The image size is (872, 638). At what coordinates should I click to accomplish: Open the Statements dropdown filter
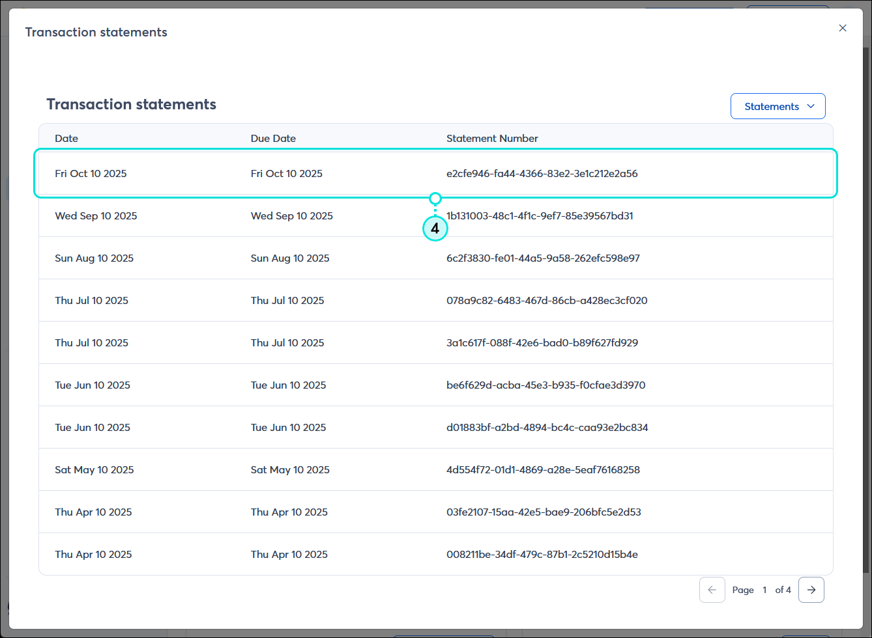coord(778,105)
